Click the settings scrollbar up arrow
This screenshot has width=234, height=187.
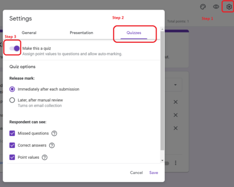(162, 29)
